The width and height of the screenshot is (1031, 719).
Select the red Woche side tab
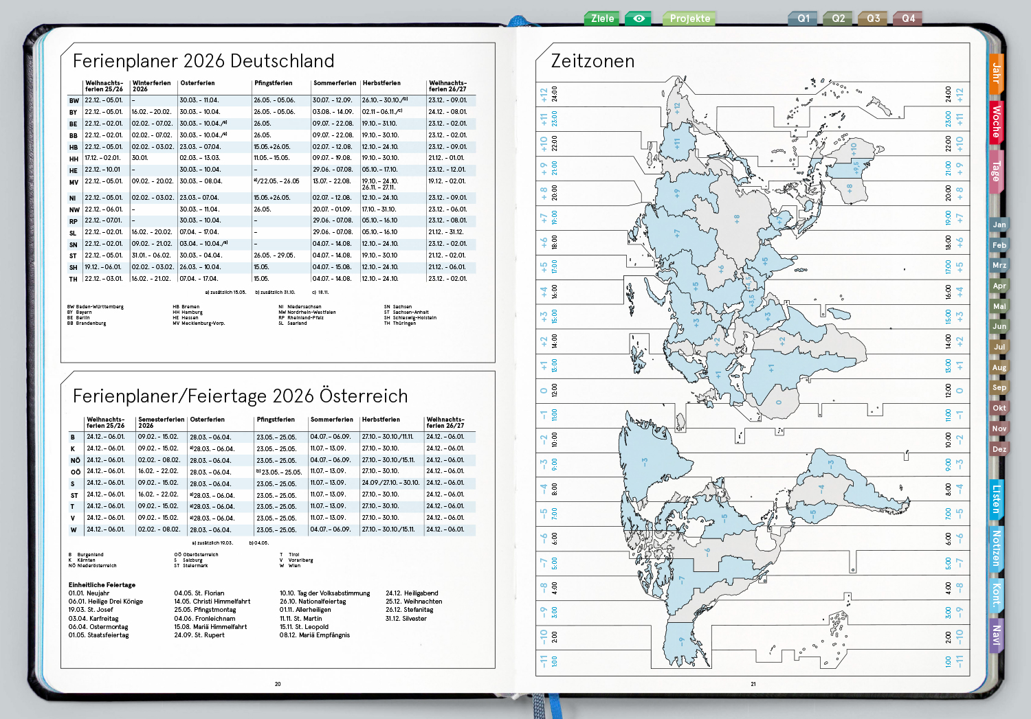(x=996, y=122)
